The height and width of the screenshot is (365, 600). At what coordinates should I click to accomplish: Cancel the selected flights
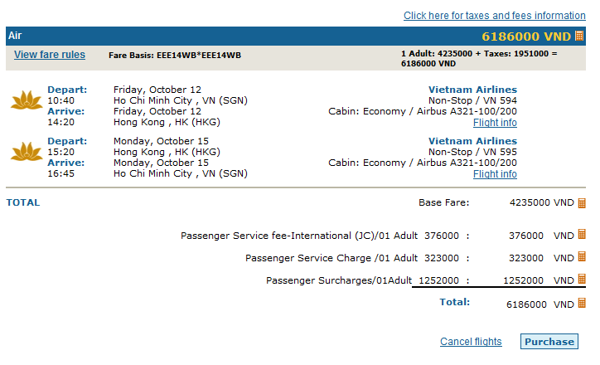tap(471, 342)
